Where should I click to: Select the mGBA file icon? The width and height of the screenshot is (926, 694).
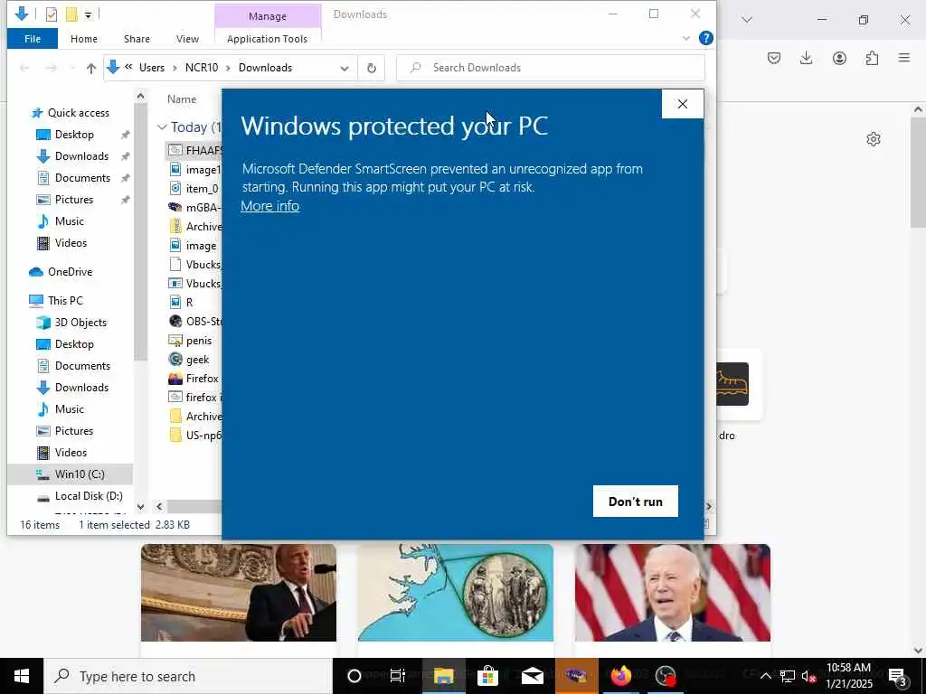coord(175,207)
